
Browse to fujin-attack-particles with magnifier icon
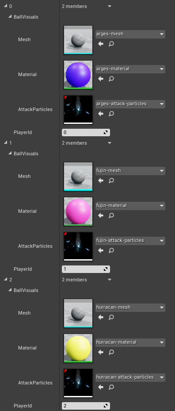click(111, 250)
